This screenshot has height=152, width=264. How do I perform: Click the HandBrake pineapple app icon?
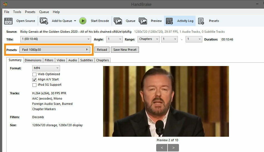click(x=5, y=4)
